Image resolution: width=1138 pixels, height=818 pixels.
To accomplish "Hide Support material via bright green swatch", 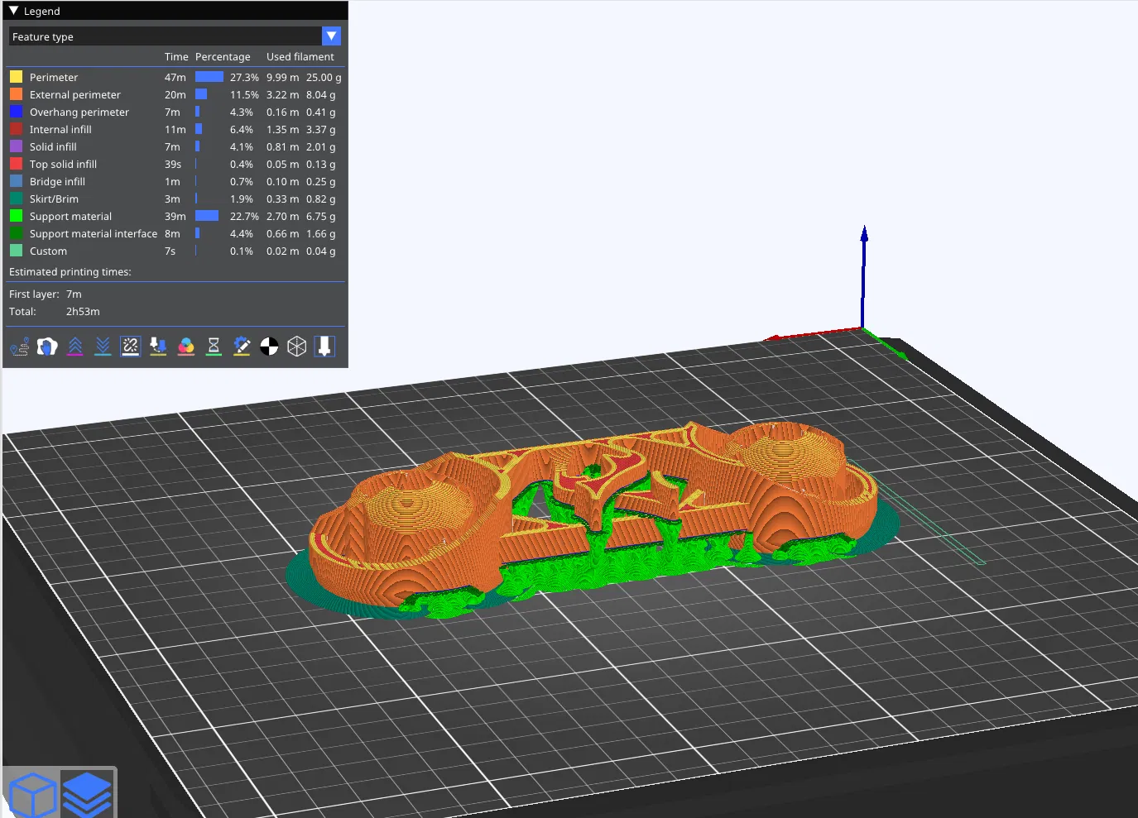I will [x=16, y=216].
